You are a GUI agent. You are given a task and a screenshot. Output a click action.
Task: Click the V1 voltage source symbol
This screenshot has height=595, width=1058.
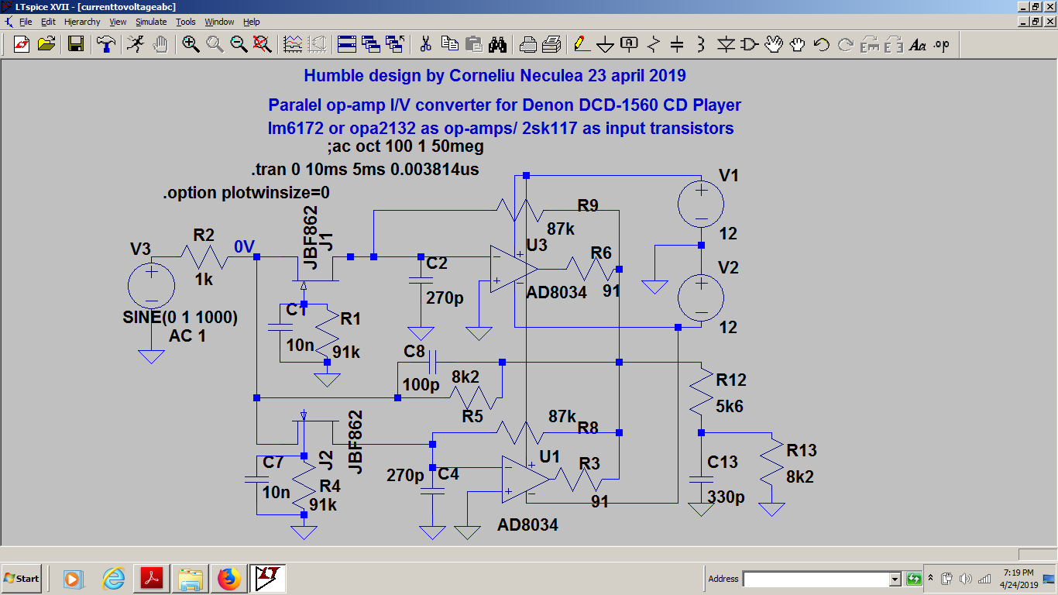click(701, 205)
